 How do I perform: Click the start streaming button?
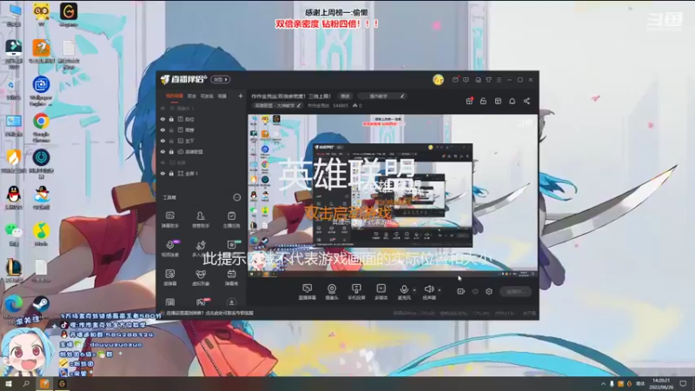(515, 291)
